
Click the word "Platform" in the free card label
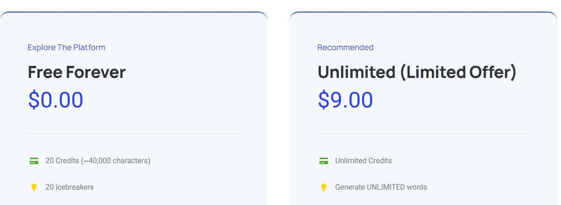(89, 47)
